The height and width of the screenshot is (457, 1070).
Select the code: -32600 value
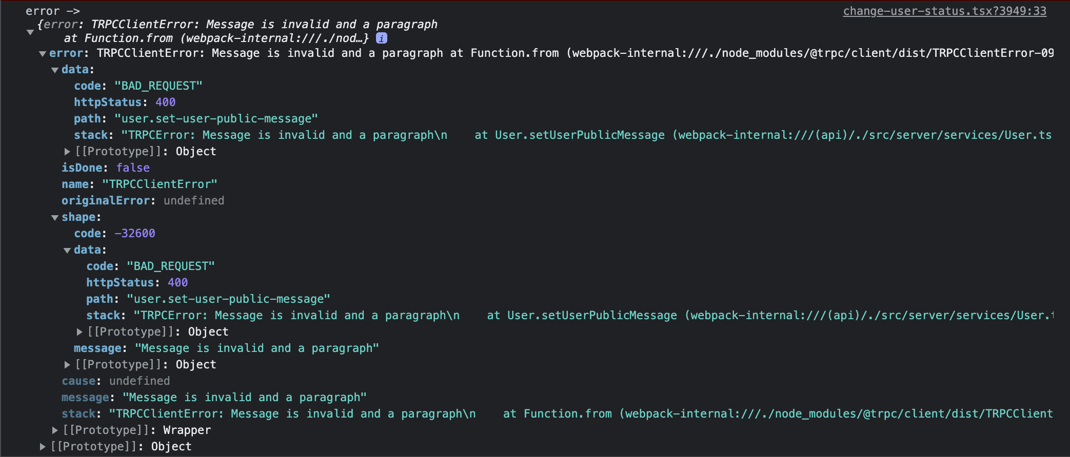click(x=135, y=233)
